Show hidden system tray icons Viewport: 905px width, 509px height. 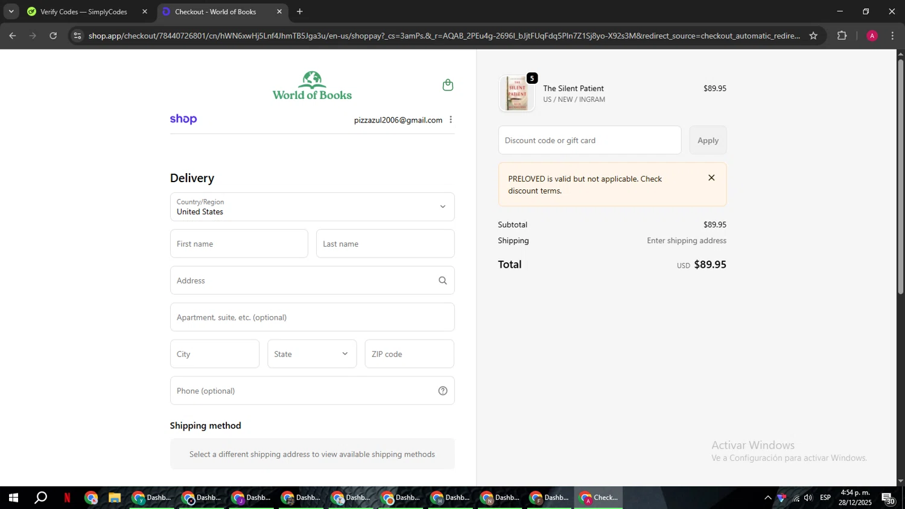767,498
